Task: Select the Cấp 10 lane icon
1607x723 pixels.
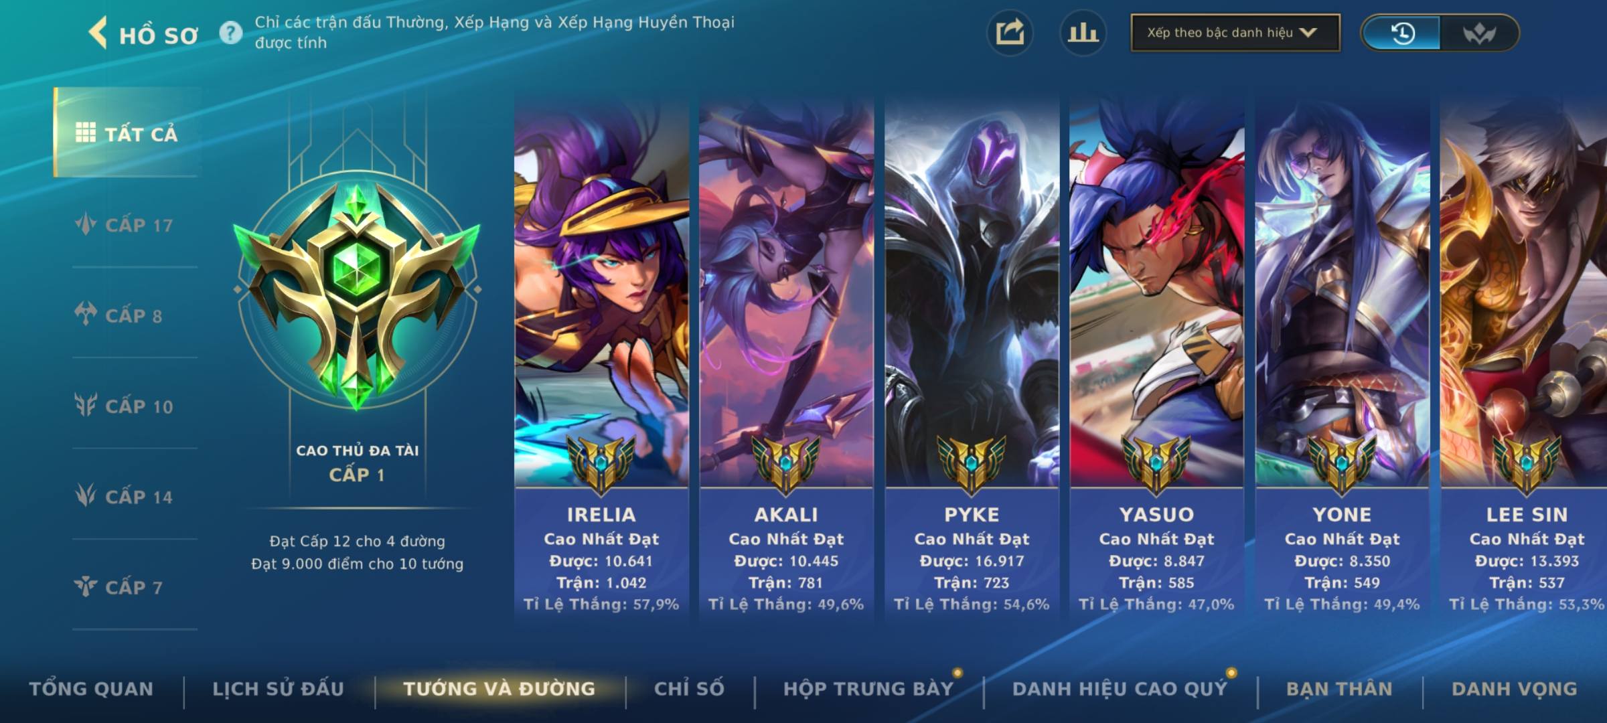Action: pos(86,406)
